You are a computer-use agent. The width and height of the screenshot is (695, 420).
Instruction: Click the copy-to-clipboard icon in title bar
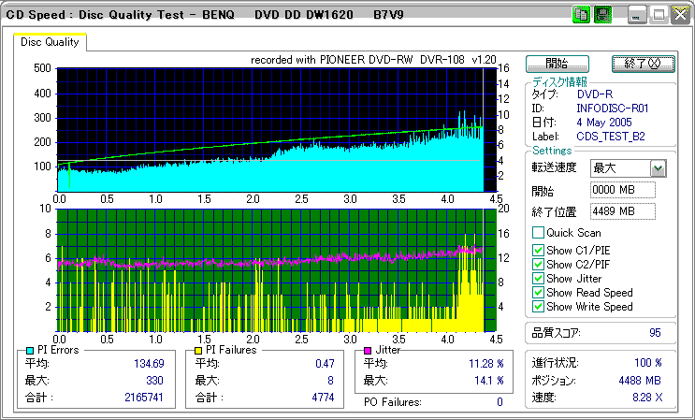tap(581, 14)
